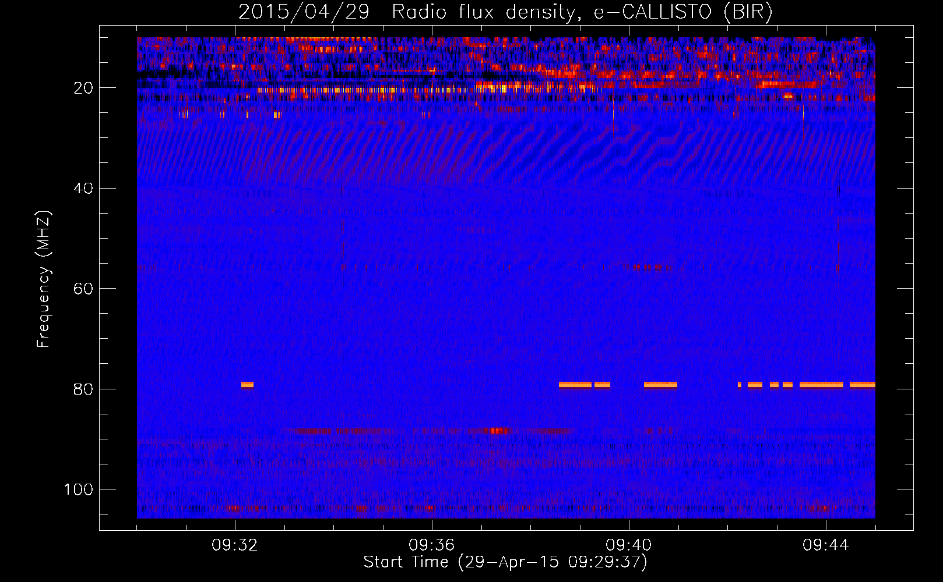This screenshot has width=943, height=582.
Task: Click the Start Time axis label
Action: [x=505, y=562]
